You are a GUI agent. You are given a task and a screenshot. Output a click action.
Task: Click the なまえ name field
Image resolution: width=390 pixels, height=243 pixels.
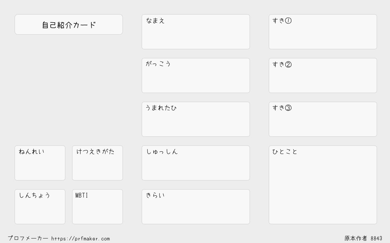click(196, 32)
